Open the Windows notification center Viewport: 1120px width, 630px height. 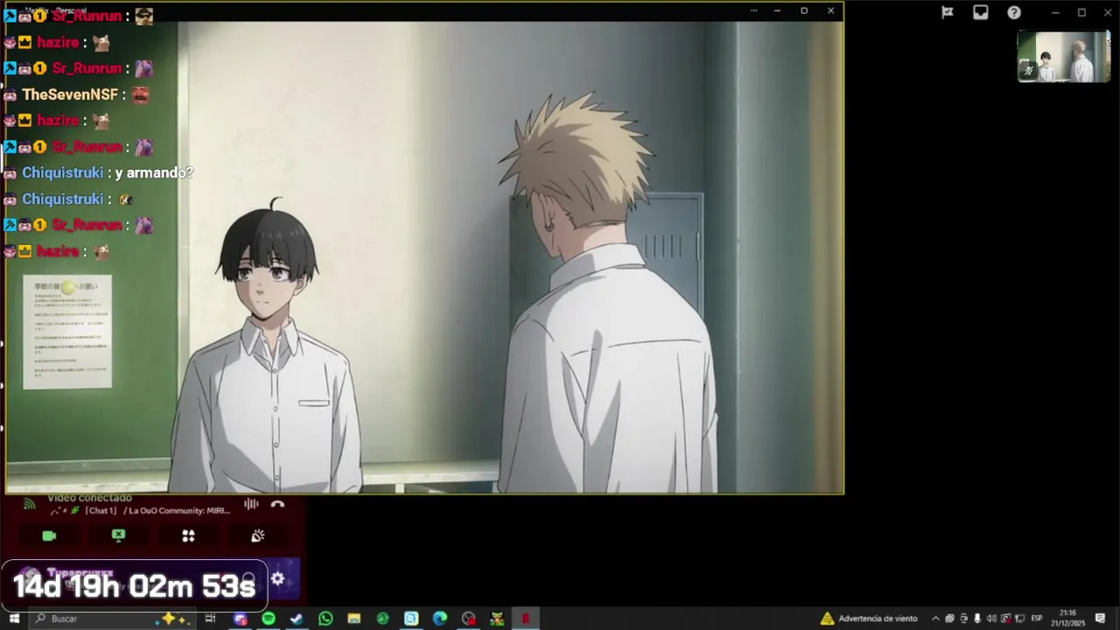[x=1100, y=619]
